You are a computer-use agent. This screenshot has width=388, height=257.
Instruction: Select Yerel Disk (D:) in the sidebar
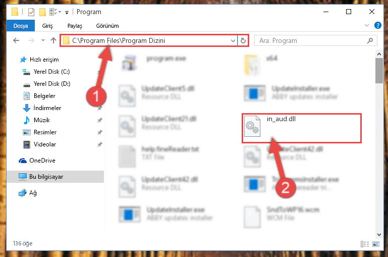click(52, 84)
